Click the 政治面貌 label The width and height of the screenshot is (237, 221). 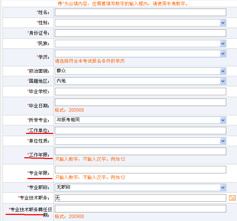(x=38, y=71)
